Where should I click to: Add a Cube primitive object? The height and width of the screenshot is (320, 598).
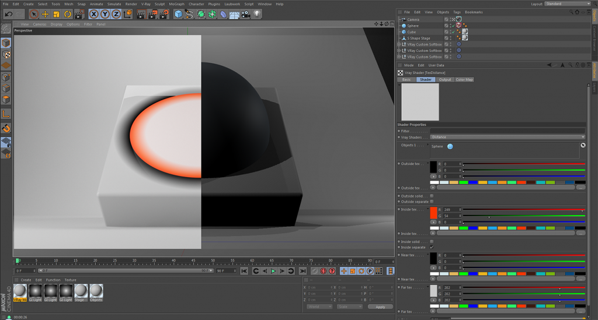178,15
